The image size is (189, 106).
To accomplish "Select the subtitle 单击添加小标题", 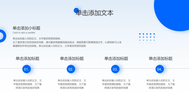I will click(x=27, y=28).
